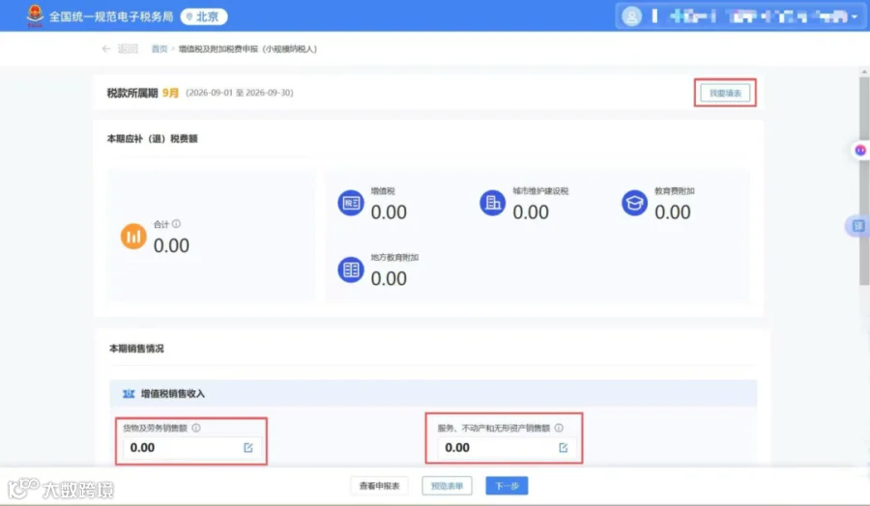
Task: Edit the 服务、不动产和无形资产销售额 amount icon
Action: 564,447
